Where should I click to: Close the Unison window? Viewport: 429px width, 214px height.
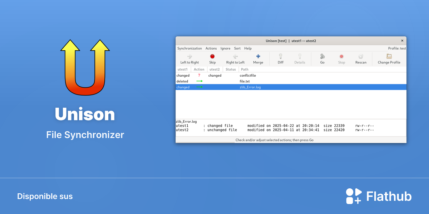point(402,41)
